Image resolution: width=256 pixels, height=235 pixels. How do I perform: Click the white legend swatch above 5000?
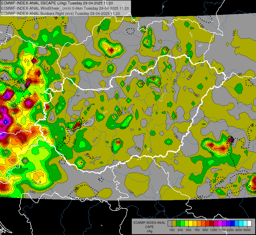point(249,224)
